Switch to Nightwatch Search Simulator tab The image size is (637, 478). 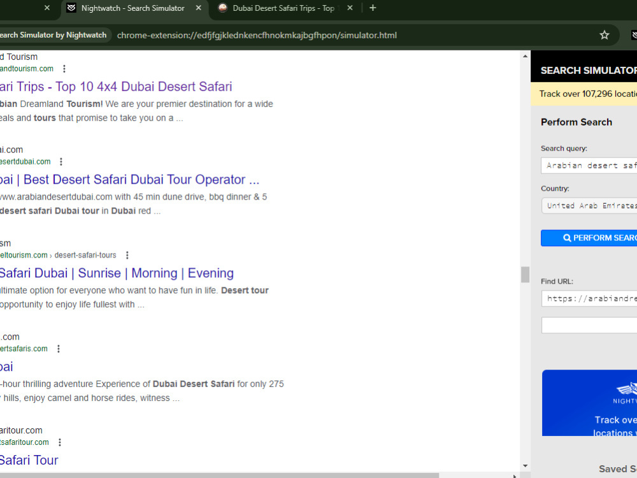pyautogui.click(x=134, y=8)
